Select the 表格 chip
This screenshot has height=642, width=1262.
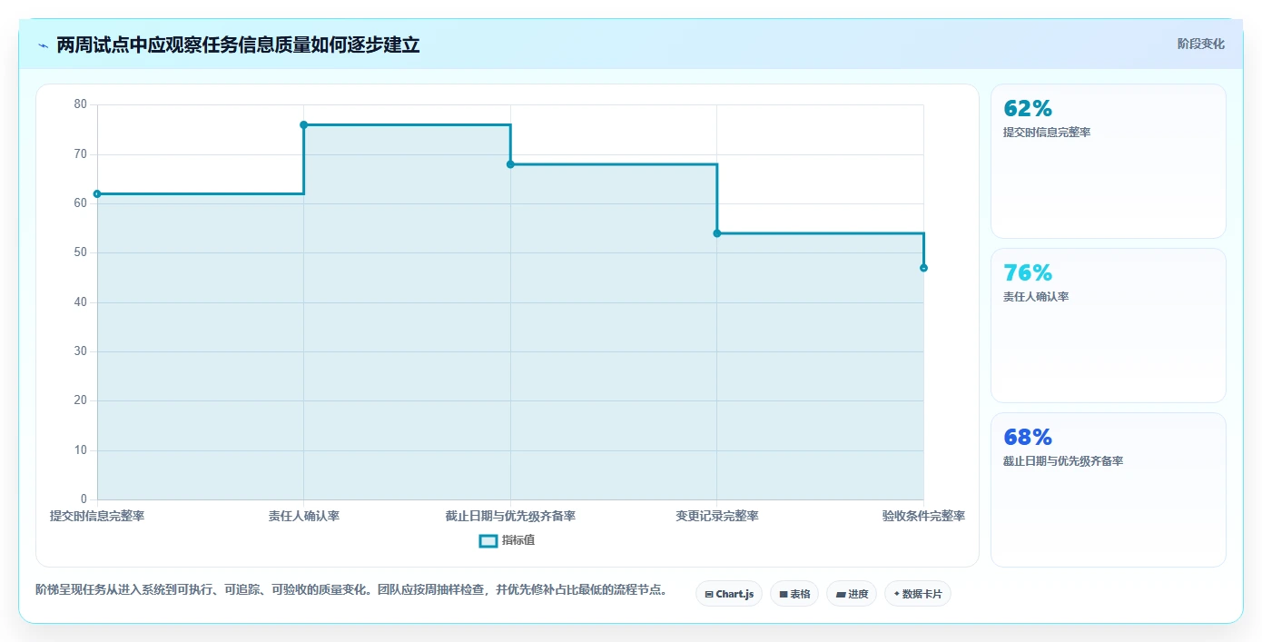tap(794, 594)
